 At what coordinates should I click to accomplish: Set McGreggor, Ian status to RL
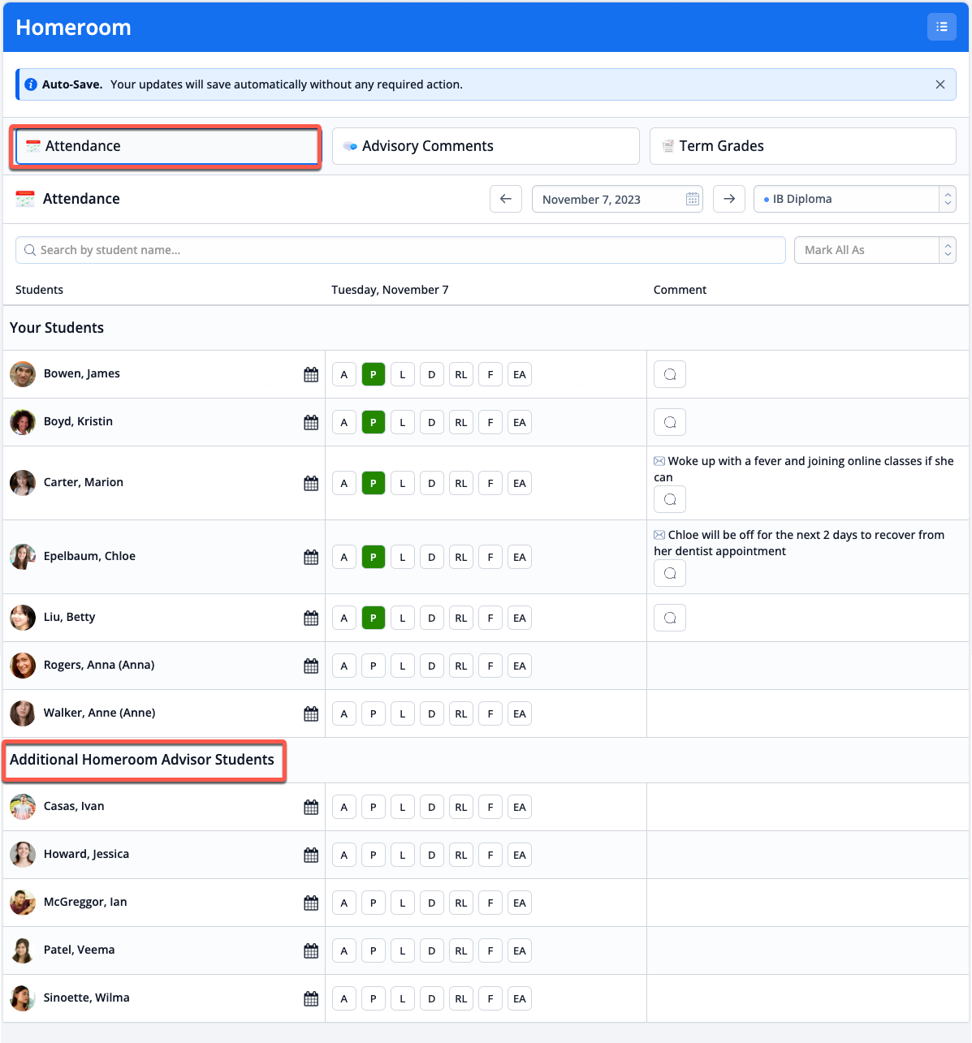pyautogui.click(x=461, y=903)
